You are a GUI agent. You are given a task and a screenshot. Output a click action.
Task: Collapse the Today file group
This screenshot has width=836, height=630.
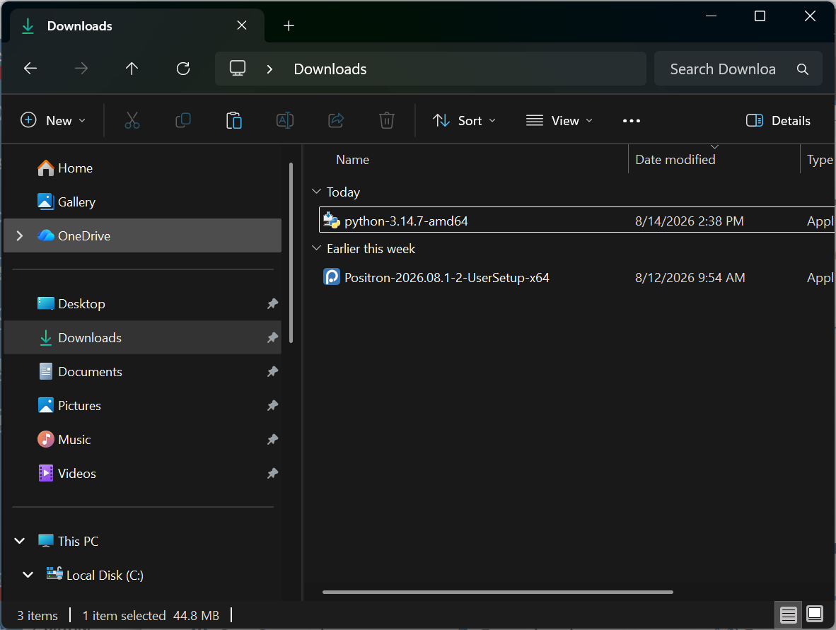316,192
